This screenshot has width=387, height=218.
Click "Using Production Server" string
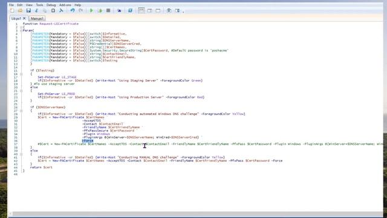pyautogui.click(x=140, y=97)
